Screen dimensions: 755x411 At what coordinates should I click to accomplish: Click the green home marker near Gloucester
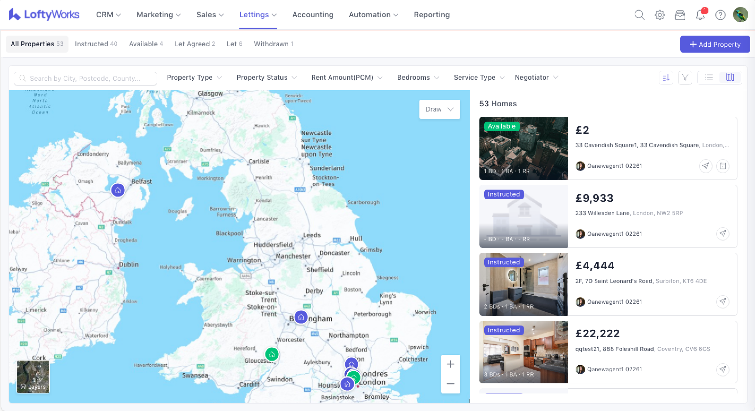[x=272, y=354]
